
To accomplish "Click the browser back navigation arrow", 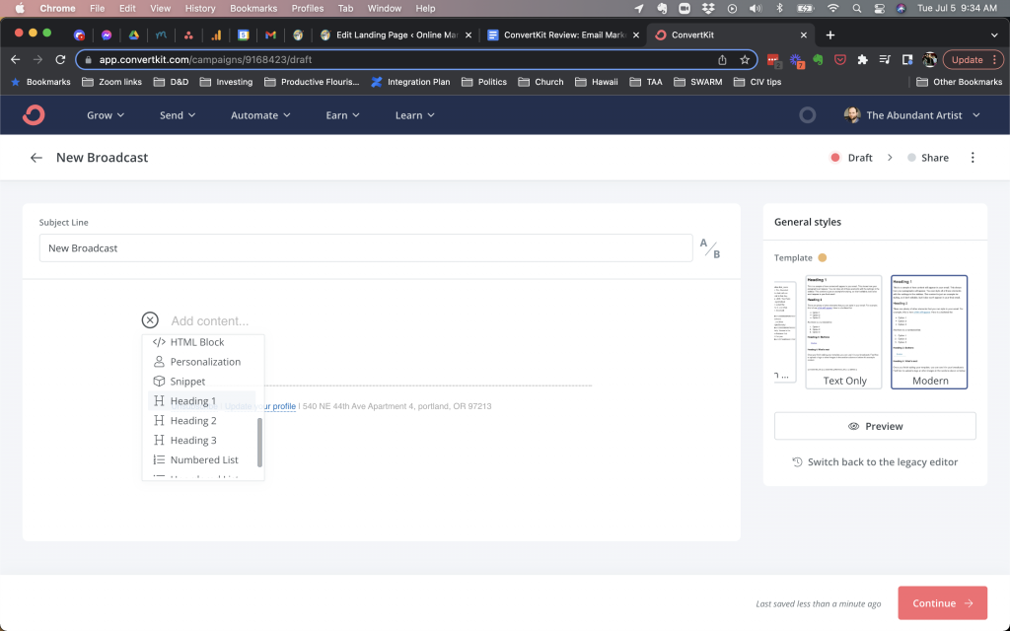I will coord(16,59).
